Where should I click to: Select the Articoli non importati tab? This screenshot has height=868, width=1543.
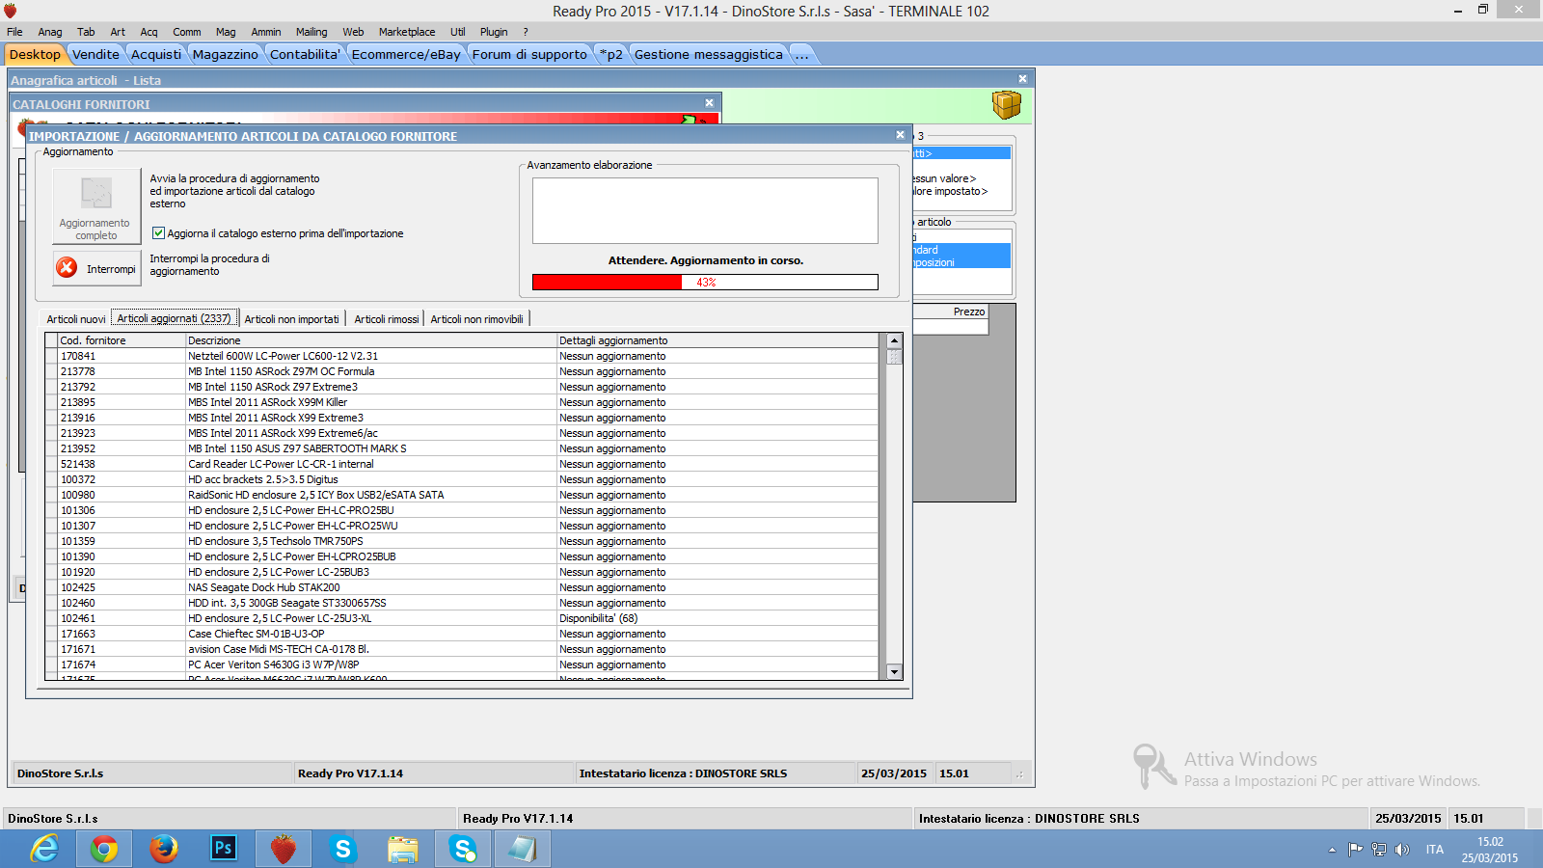pos(291,319)
